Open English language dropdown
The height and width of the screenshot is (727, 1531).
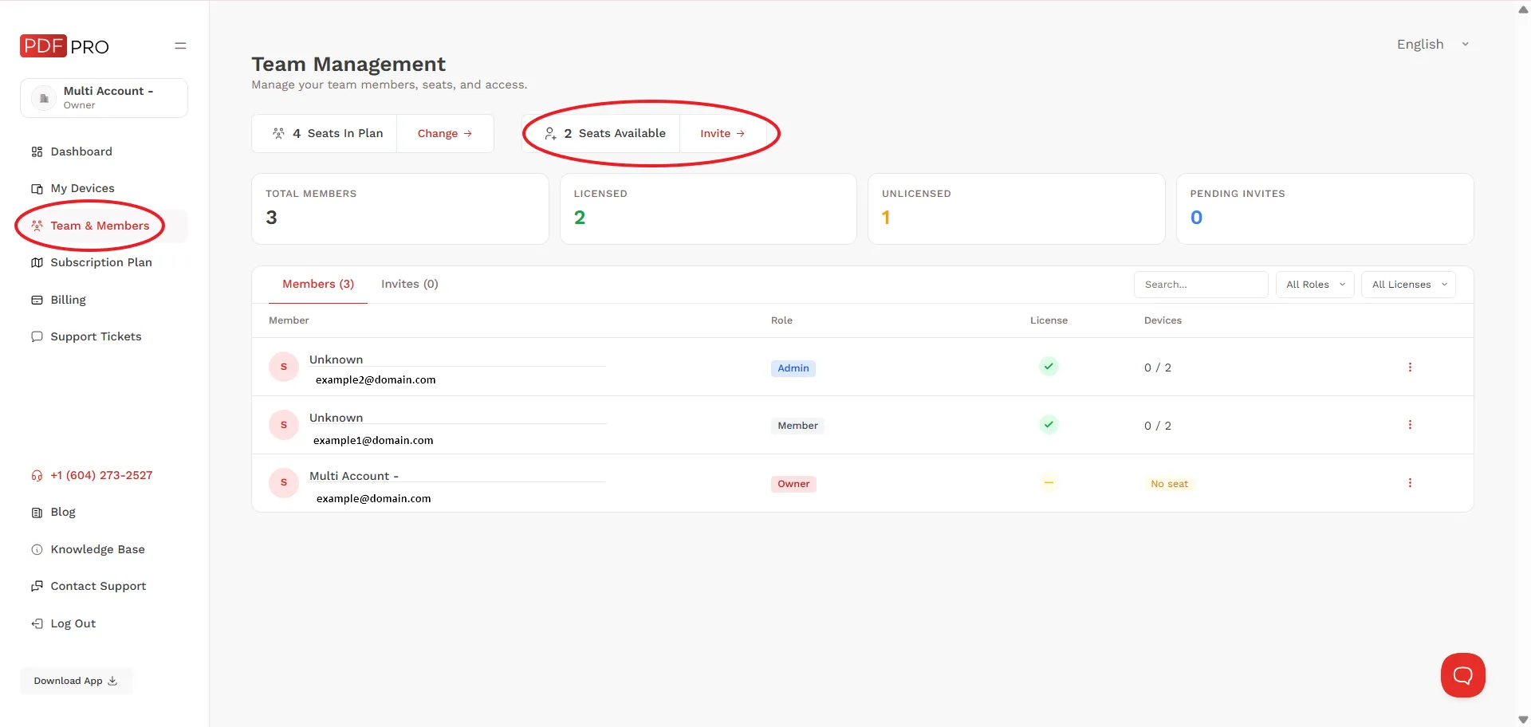pos(1433,45)
